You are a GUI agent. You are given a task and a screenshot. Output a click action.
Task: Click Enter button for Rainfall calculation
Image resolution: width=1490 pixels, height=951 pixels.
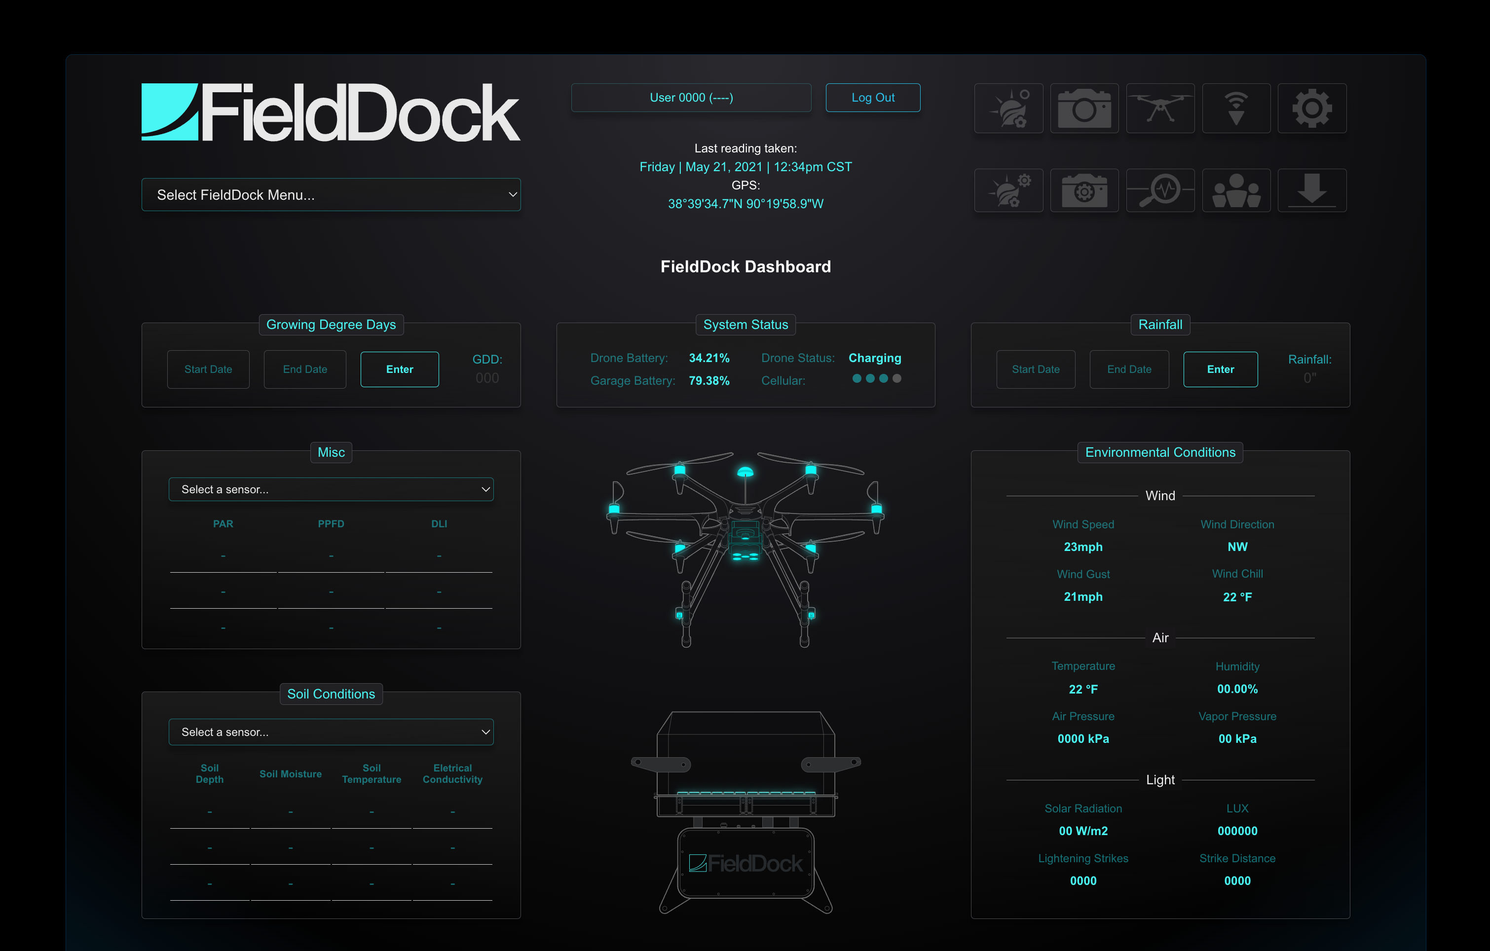1218,369
